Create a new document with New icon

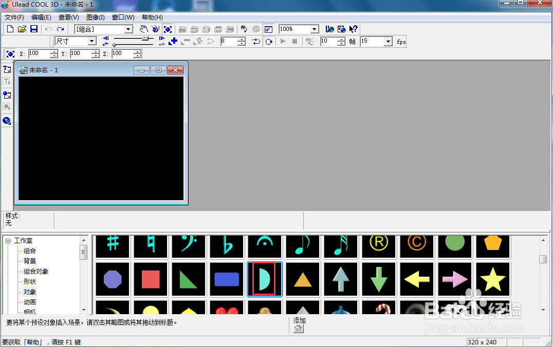click(x=10, y=29)
